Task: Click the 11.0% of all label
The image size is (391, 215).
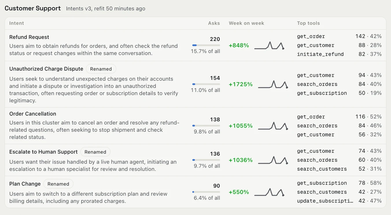Action: pyautogui.click(x=205, y=90)
